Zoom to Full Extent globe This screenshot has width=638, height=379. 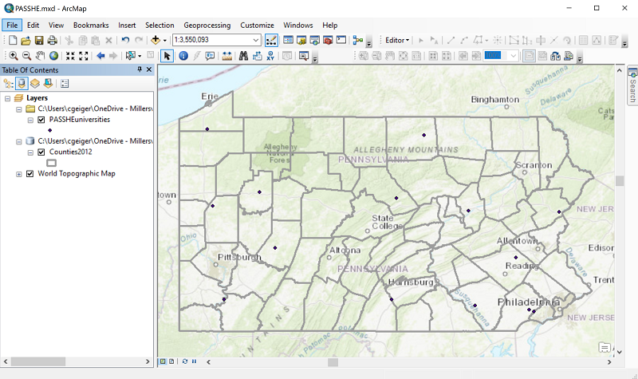[53, 56]
